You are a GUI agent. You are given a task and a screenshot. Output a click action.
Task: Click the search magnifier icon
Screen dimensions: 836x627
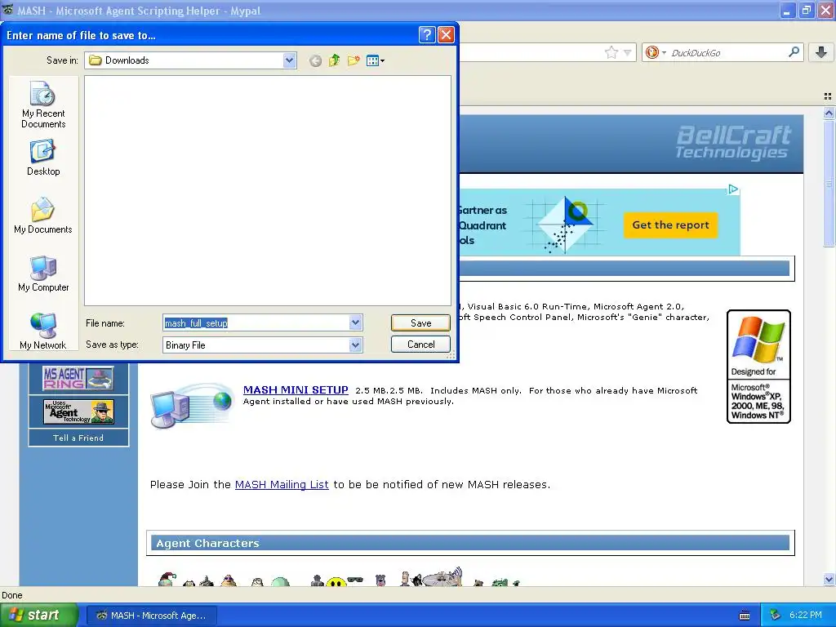[794, 52]
